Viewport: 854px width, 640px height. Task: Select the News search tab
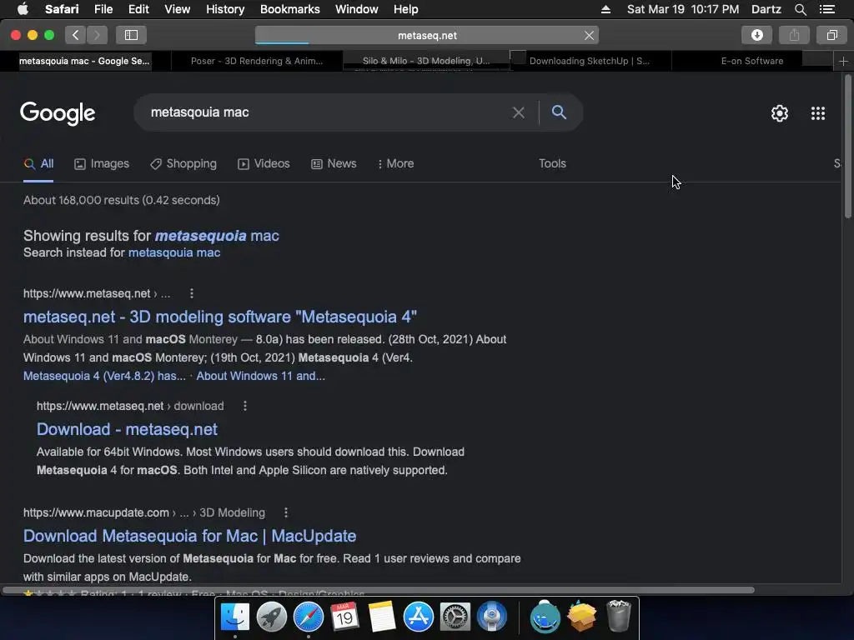pyautogui.click(x=334, y=164)
